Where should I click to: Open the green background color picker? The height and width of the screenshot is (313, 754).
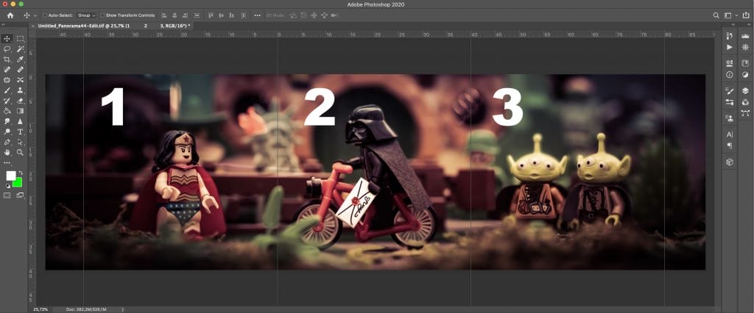(x=18, y=183)
